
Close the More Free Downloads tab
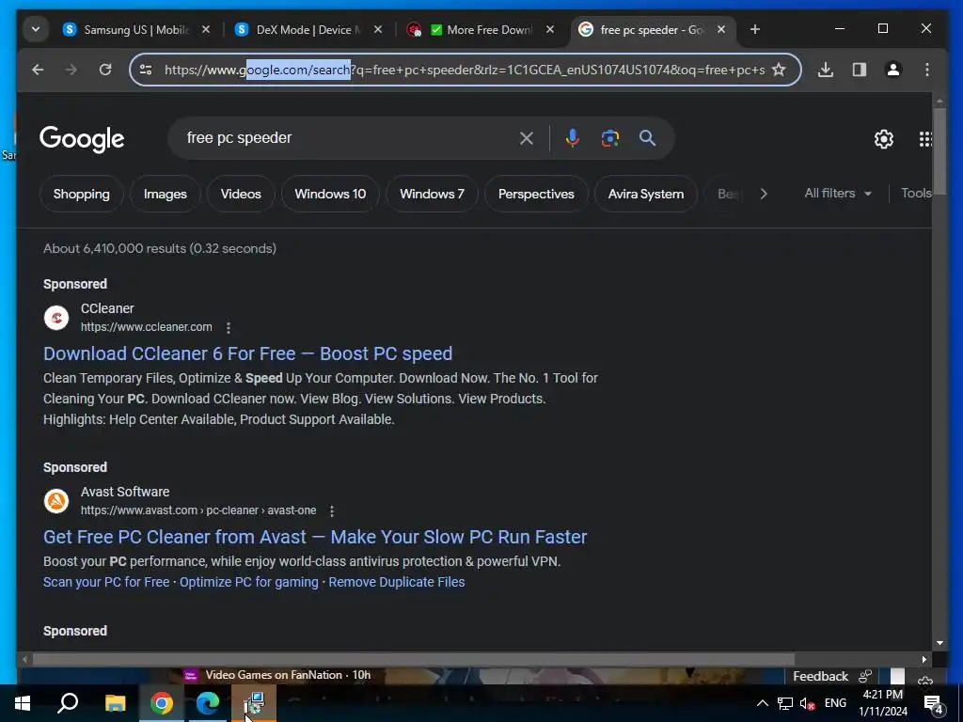(550, 29)
